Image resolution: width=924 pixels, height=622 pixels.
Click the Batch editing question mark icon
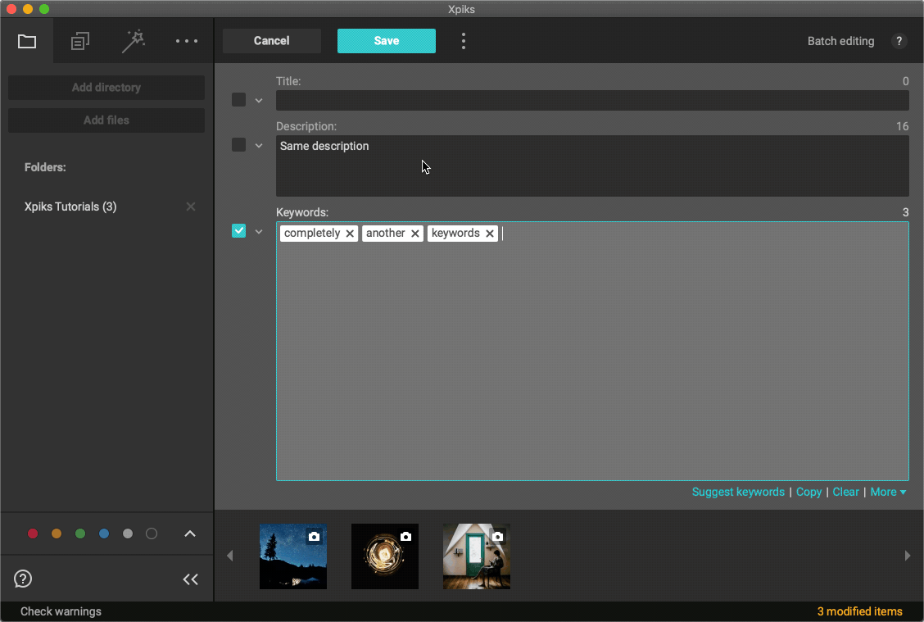click(x=899, y=41)
